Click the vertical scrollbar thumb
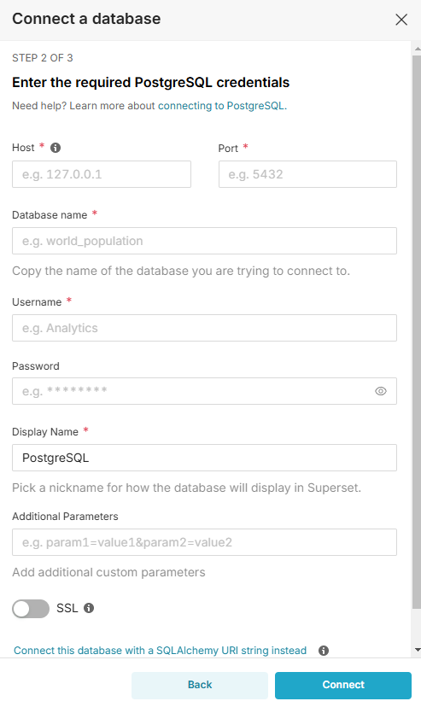 coord(417,331)
